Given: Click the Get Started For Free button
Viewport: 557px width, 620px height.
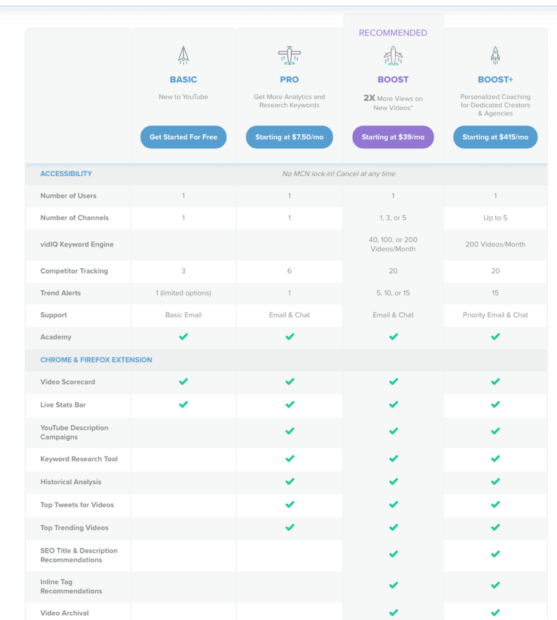Looking at the screenshot, I should 183,137.
